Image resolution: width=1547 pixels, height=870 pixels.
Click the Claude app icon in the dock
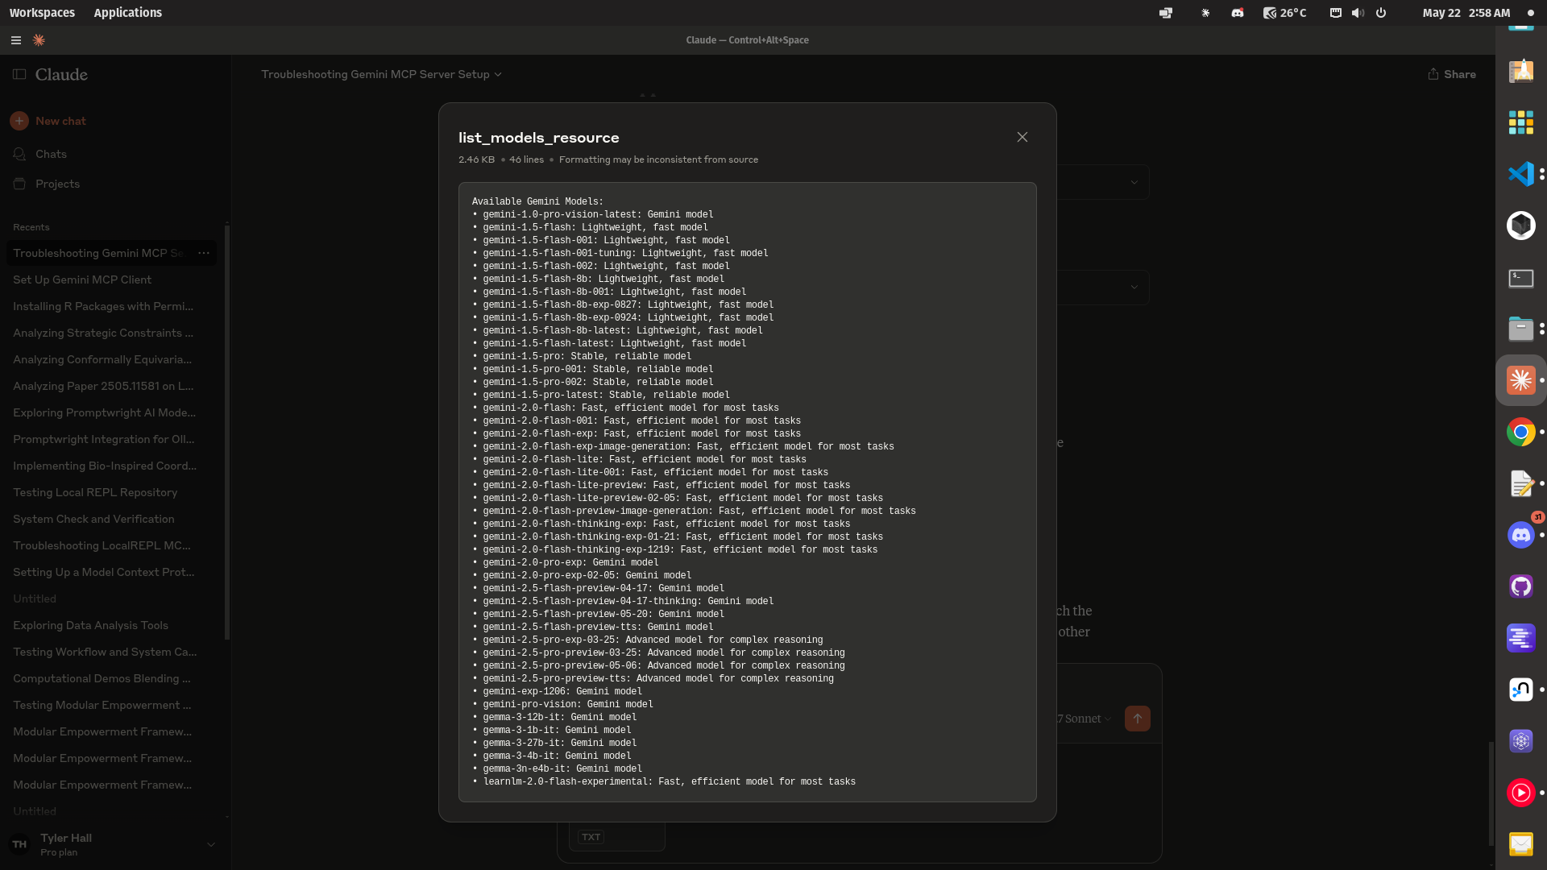pos(1520,380)
